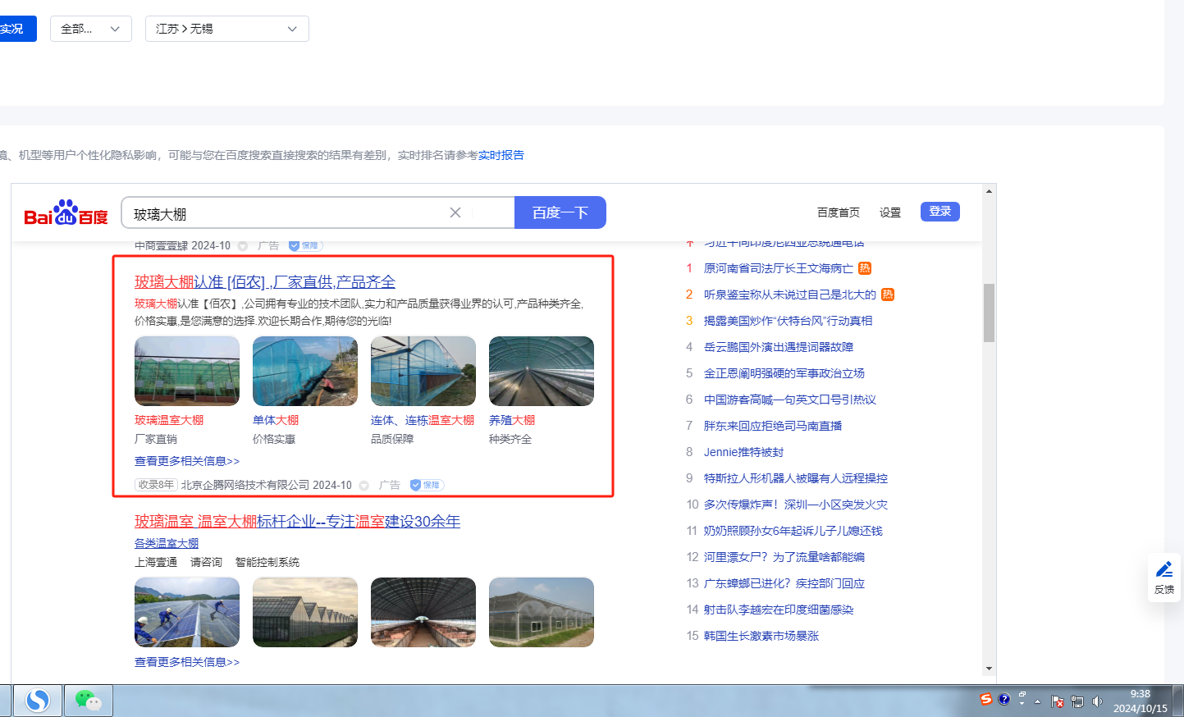The image size is (1184, 717).
Task: Click the scrollbar down arrow
Action: pyautogui.click(x=989, y=669)
